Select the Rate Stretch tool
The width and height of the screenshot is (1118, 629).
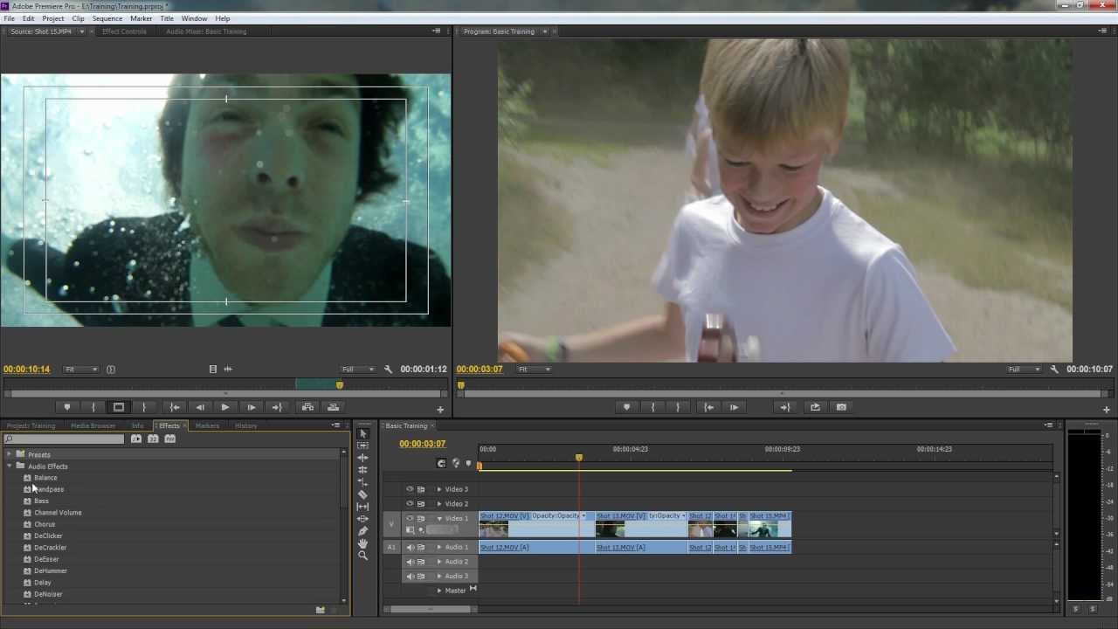pyautogui.click(x=363, y=482)
